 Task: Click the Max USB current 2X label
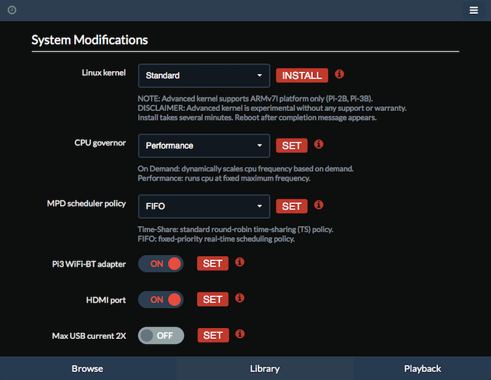point(89,336)
